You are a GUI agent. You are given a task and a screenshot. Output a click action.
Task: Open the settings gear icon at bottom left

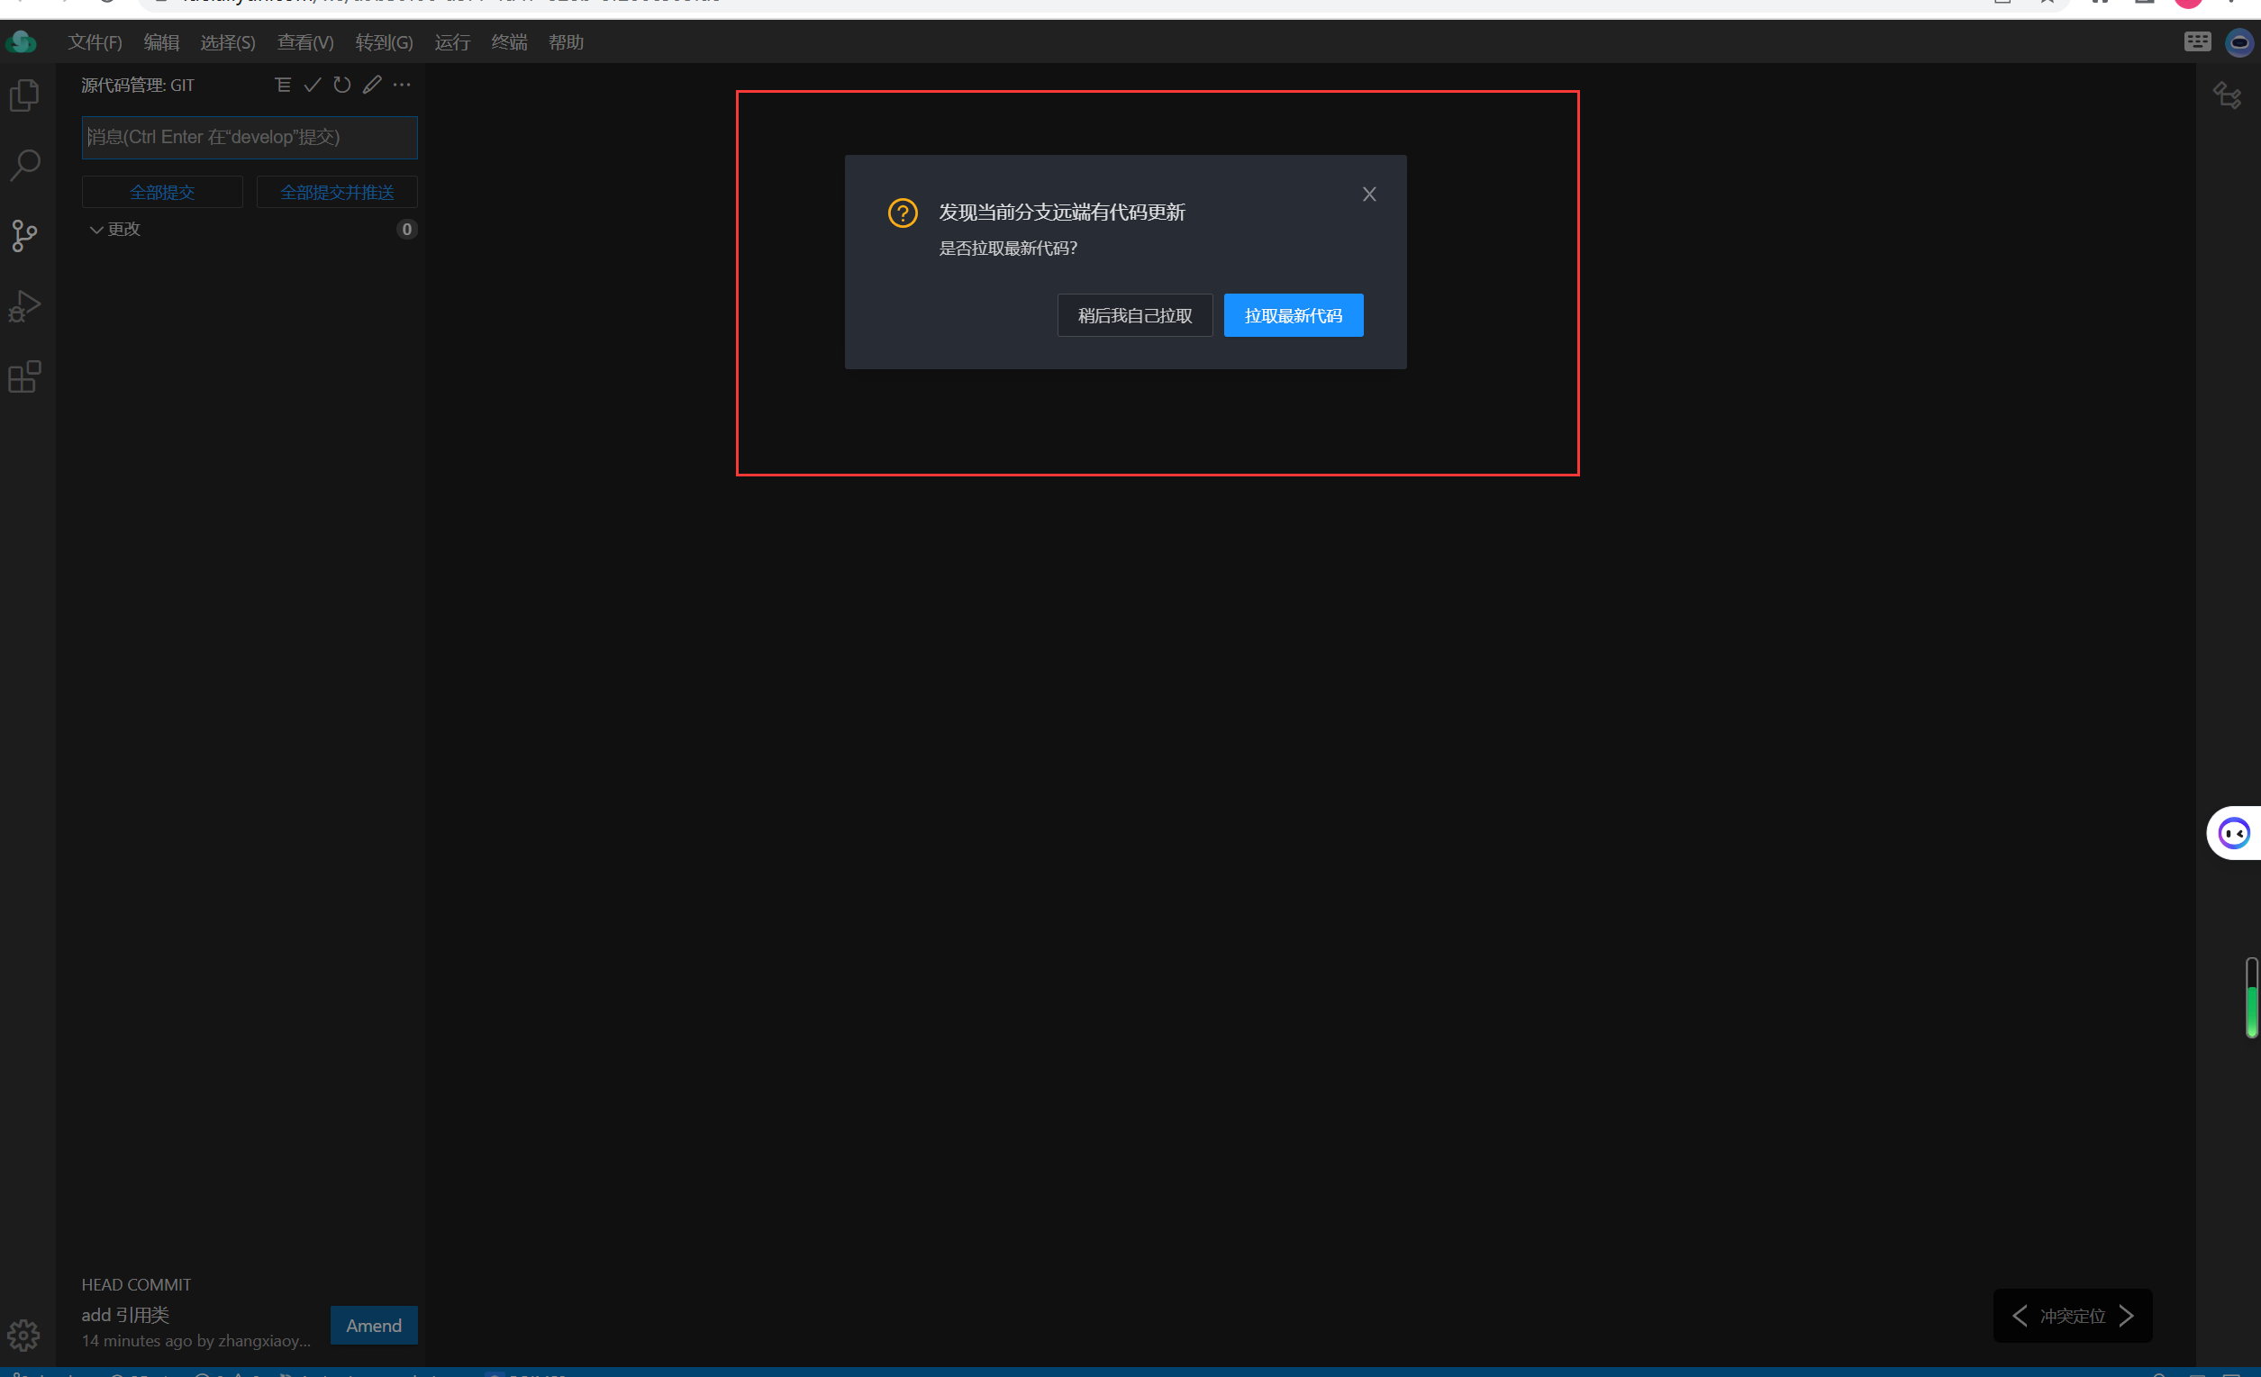point(23,1335)
